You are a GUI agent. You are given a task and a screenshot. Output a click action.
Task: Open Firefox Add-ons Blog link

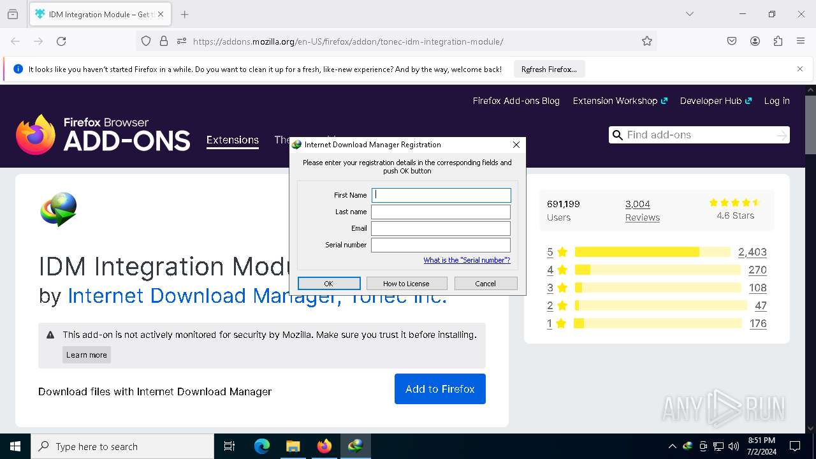click(516, 101)
